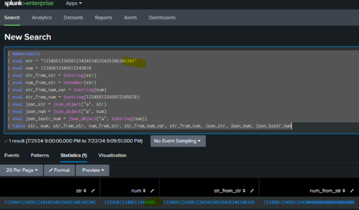
Task: Open the 20 Per Page dropdown
Action: click(x=22, y=170)
